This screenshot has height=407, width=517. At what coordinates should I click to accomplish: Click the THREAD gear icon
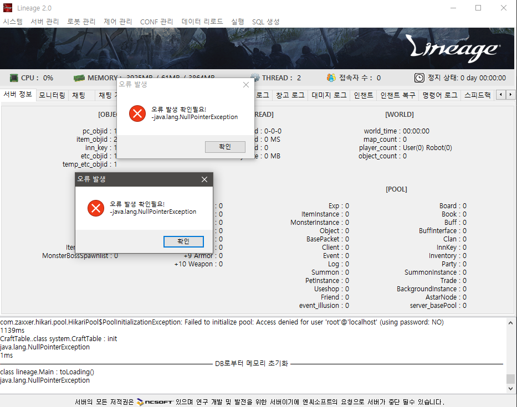pos(256,78)
